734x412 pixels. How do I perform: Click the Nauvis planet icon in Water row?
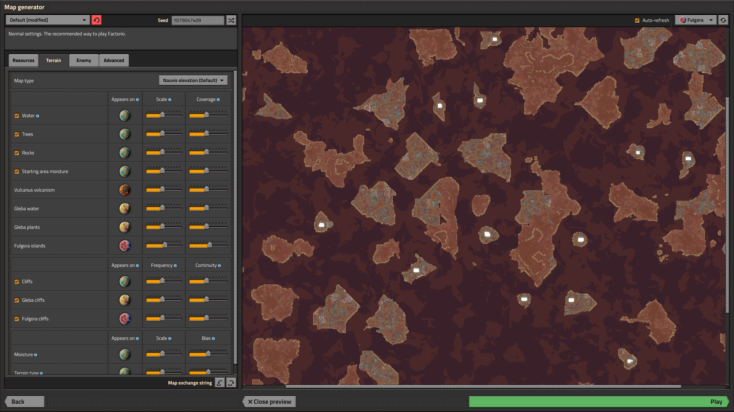(125, 116)
